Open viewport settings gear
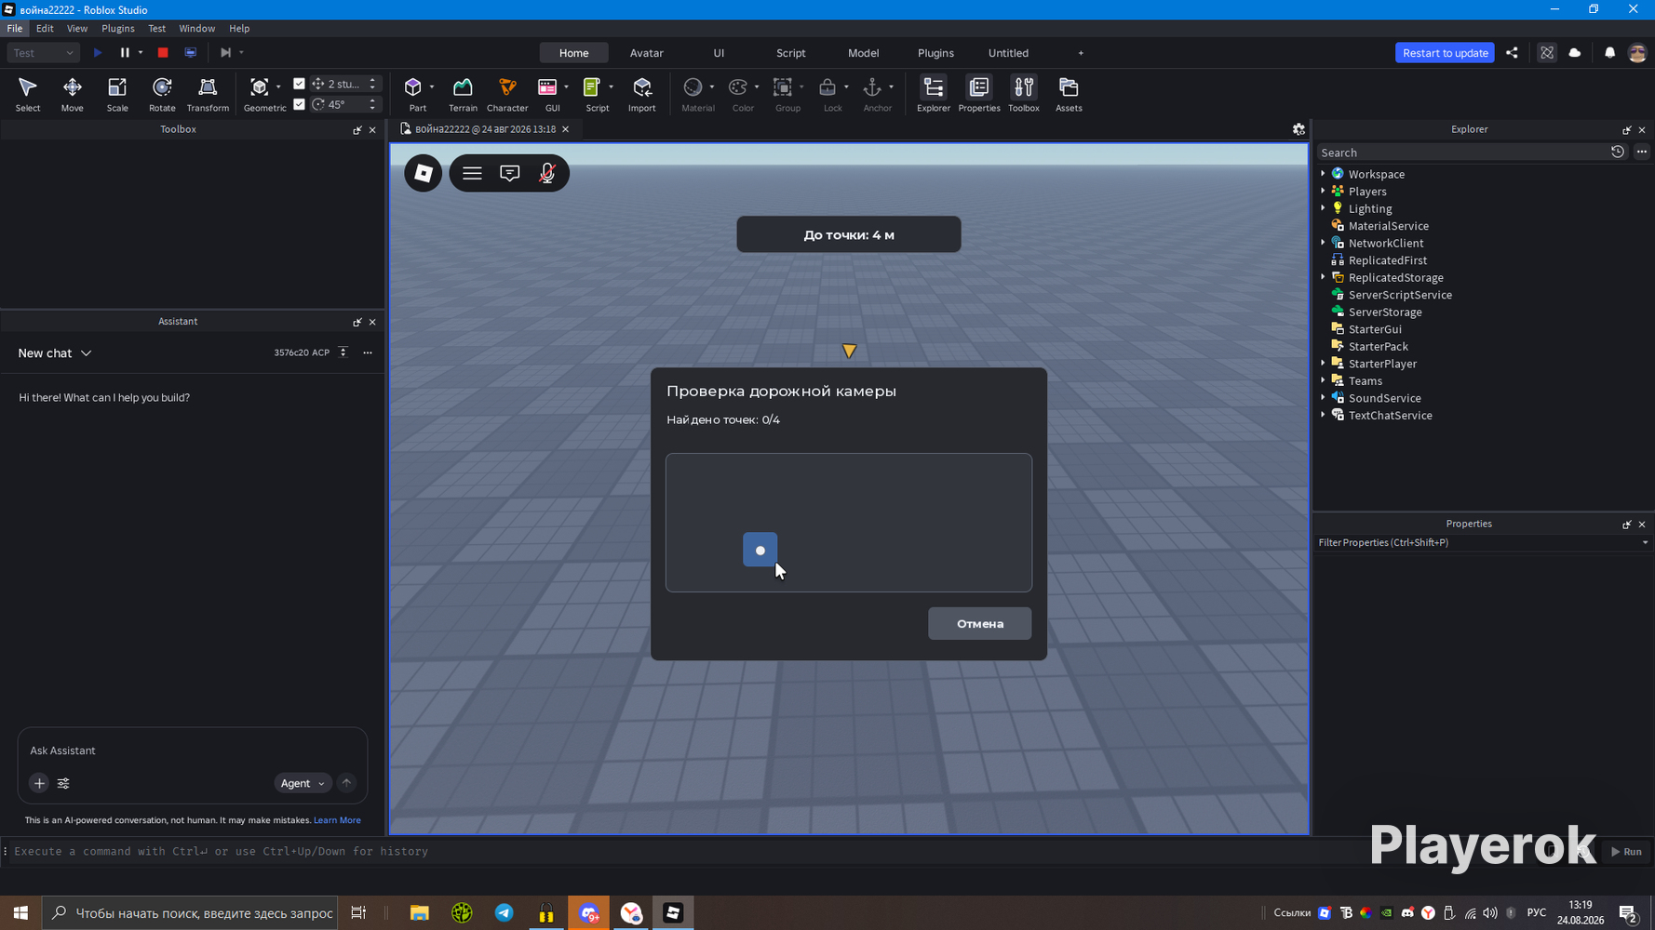This screenshot has width=1655, height=930. pos(1298,129)
